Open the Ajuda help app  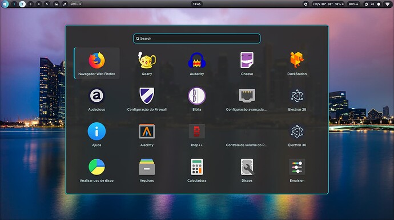click(97, 134)
